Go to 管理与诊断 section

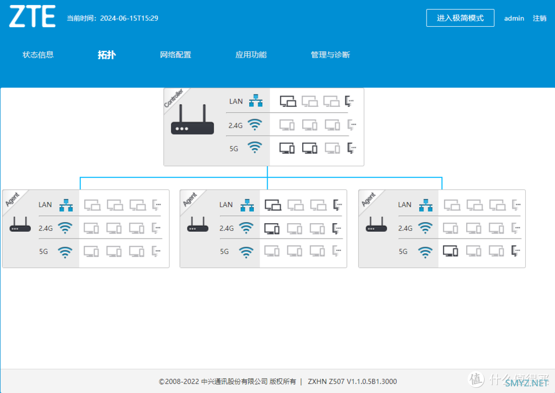pyautogui.click(x=330, y=55)
